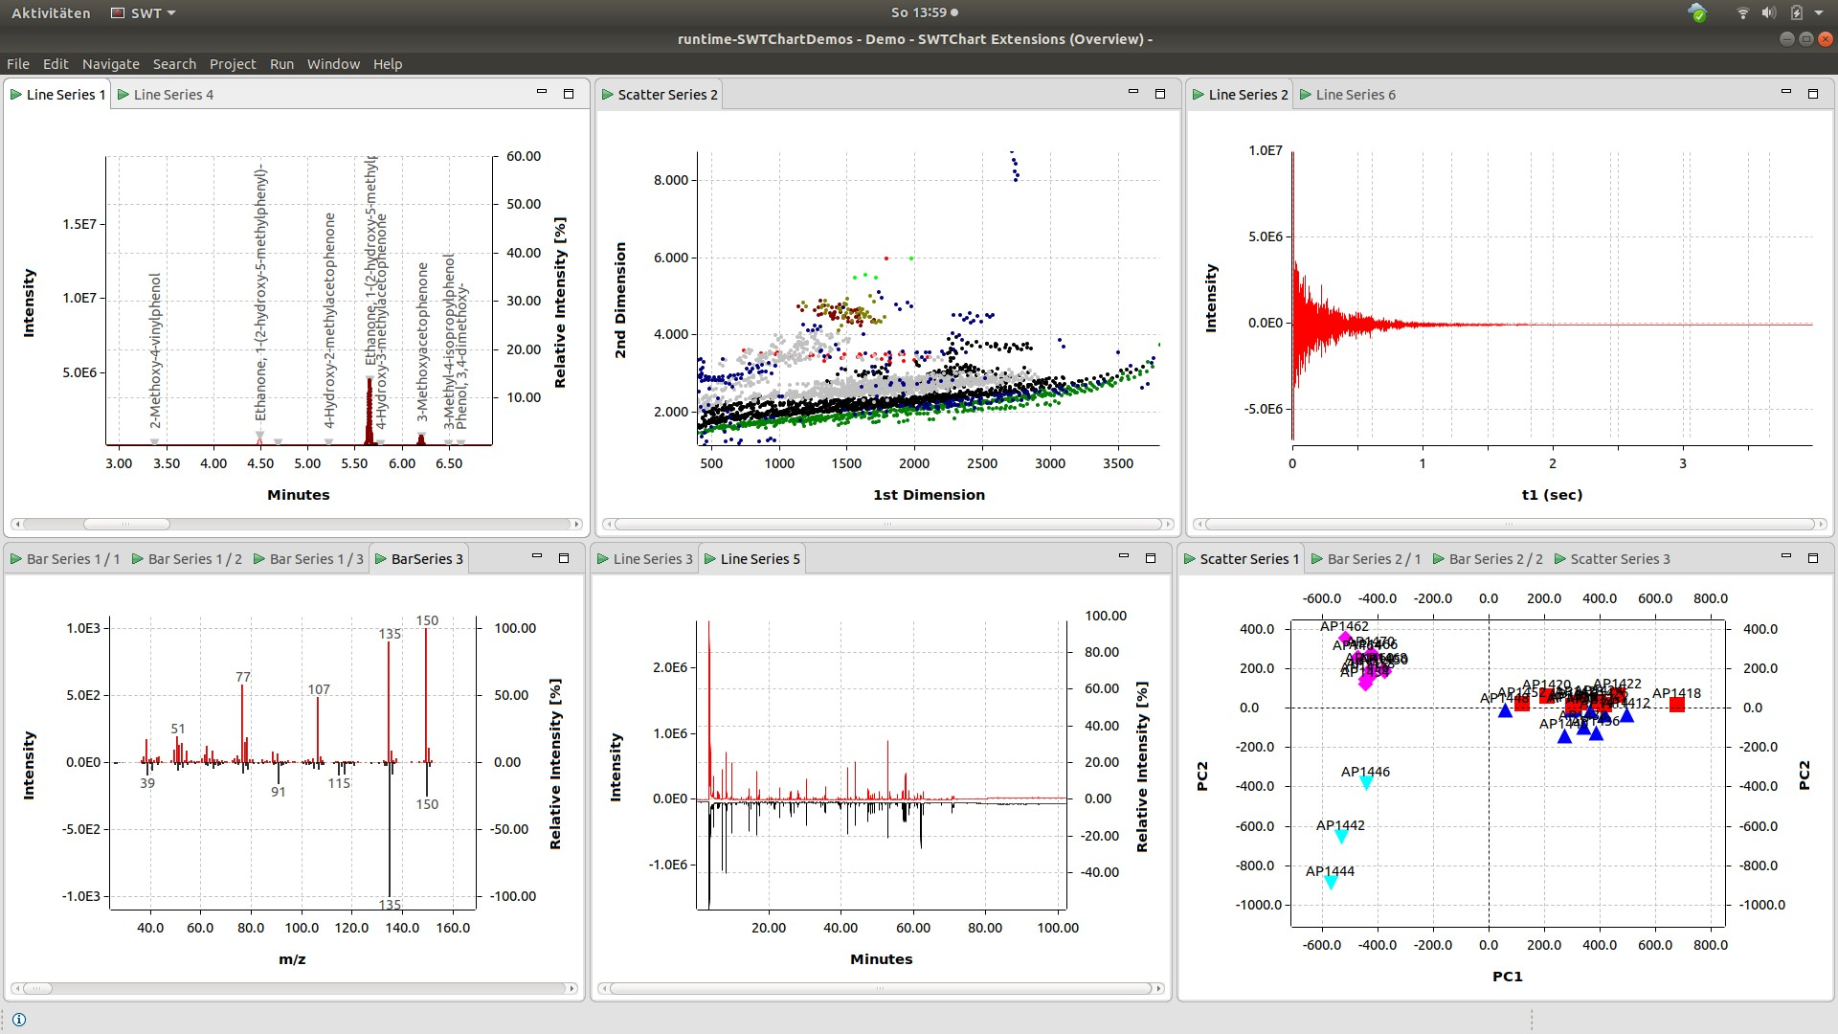Maximize the Line Series 5 panel
Image resolution: width=1838 pixels, height=1034 pixels.
(x=1151, y=558)
